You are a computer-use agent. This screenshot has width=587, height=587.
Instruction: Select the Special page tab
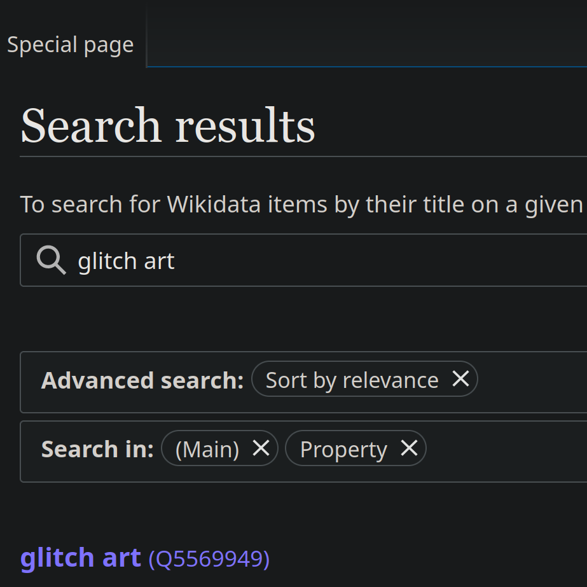point(70,44)
